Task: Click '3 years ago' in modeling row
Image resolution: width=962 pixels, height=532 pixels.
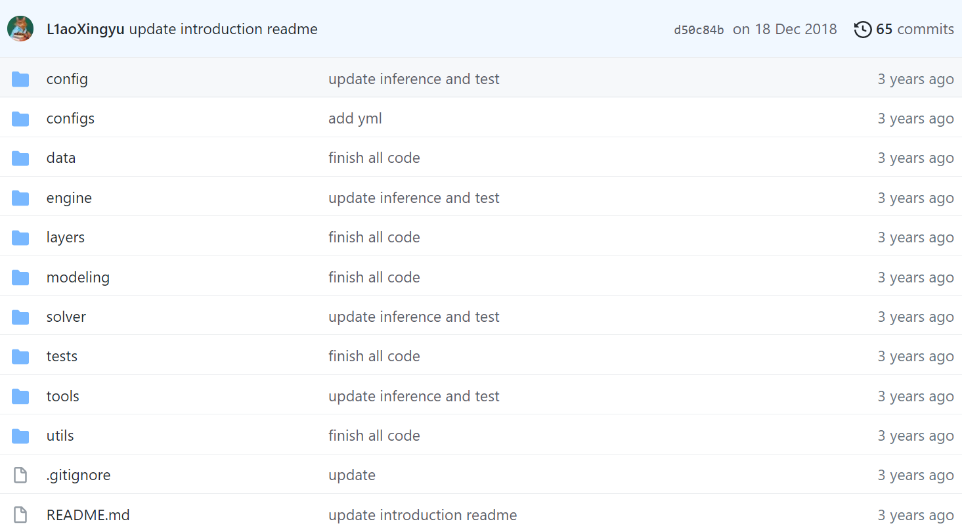Action: tap(916, 277)
